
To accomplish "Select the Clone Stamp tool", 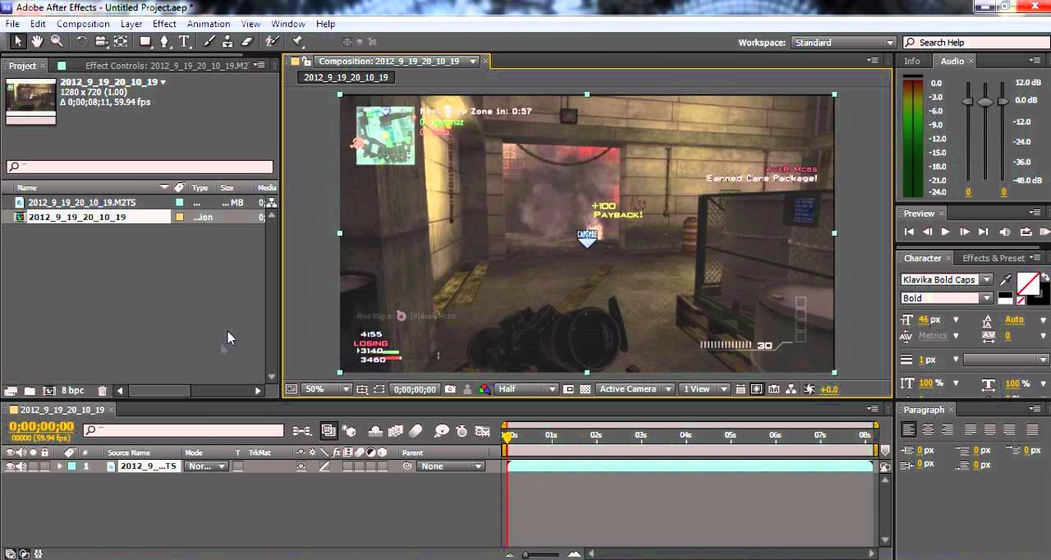I will click(227, 42).
